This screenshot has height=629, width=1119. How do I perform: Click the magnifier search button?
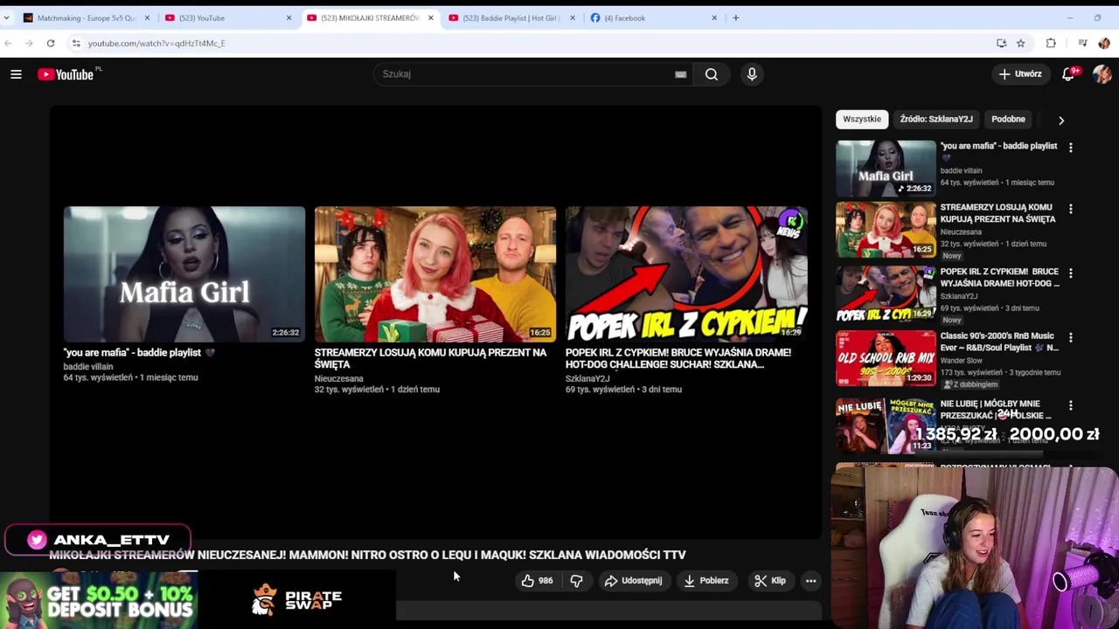(712, 74)
